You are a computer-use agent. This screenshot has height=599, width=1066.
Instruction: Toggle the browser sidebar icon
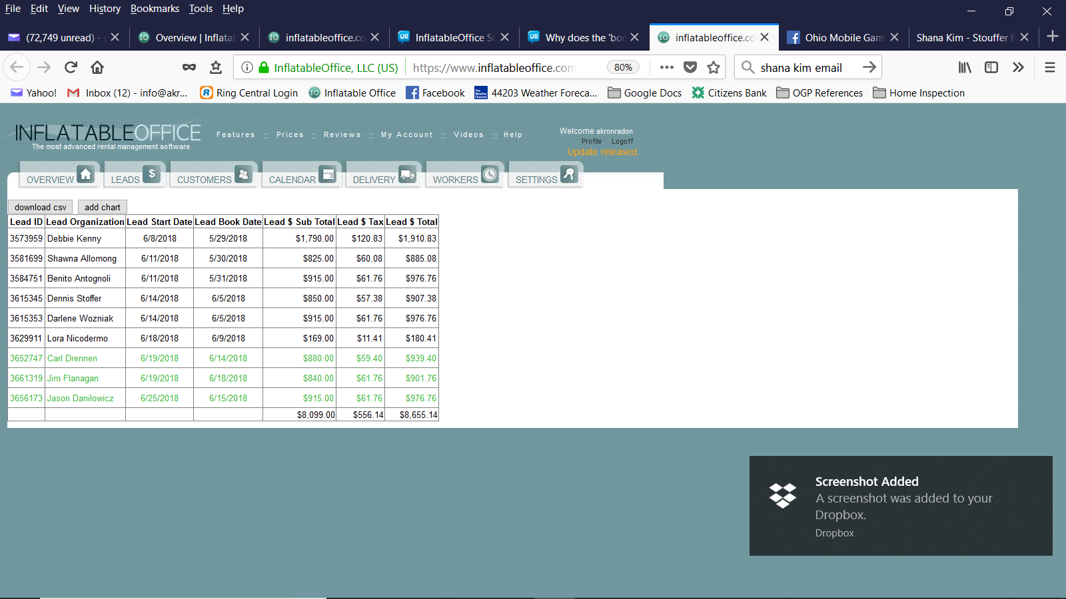(991, 67)
